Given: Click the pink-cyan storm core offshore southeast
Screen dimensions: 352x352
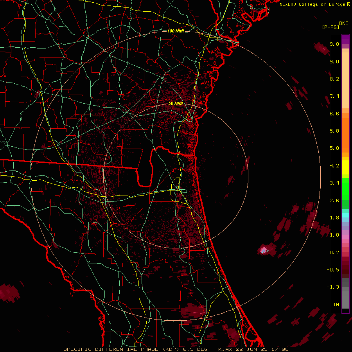Looking at the screenshot, I should (x=264, y=250).
